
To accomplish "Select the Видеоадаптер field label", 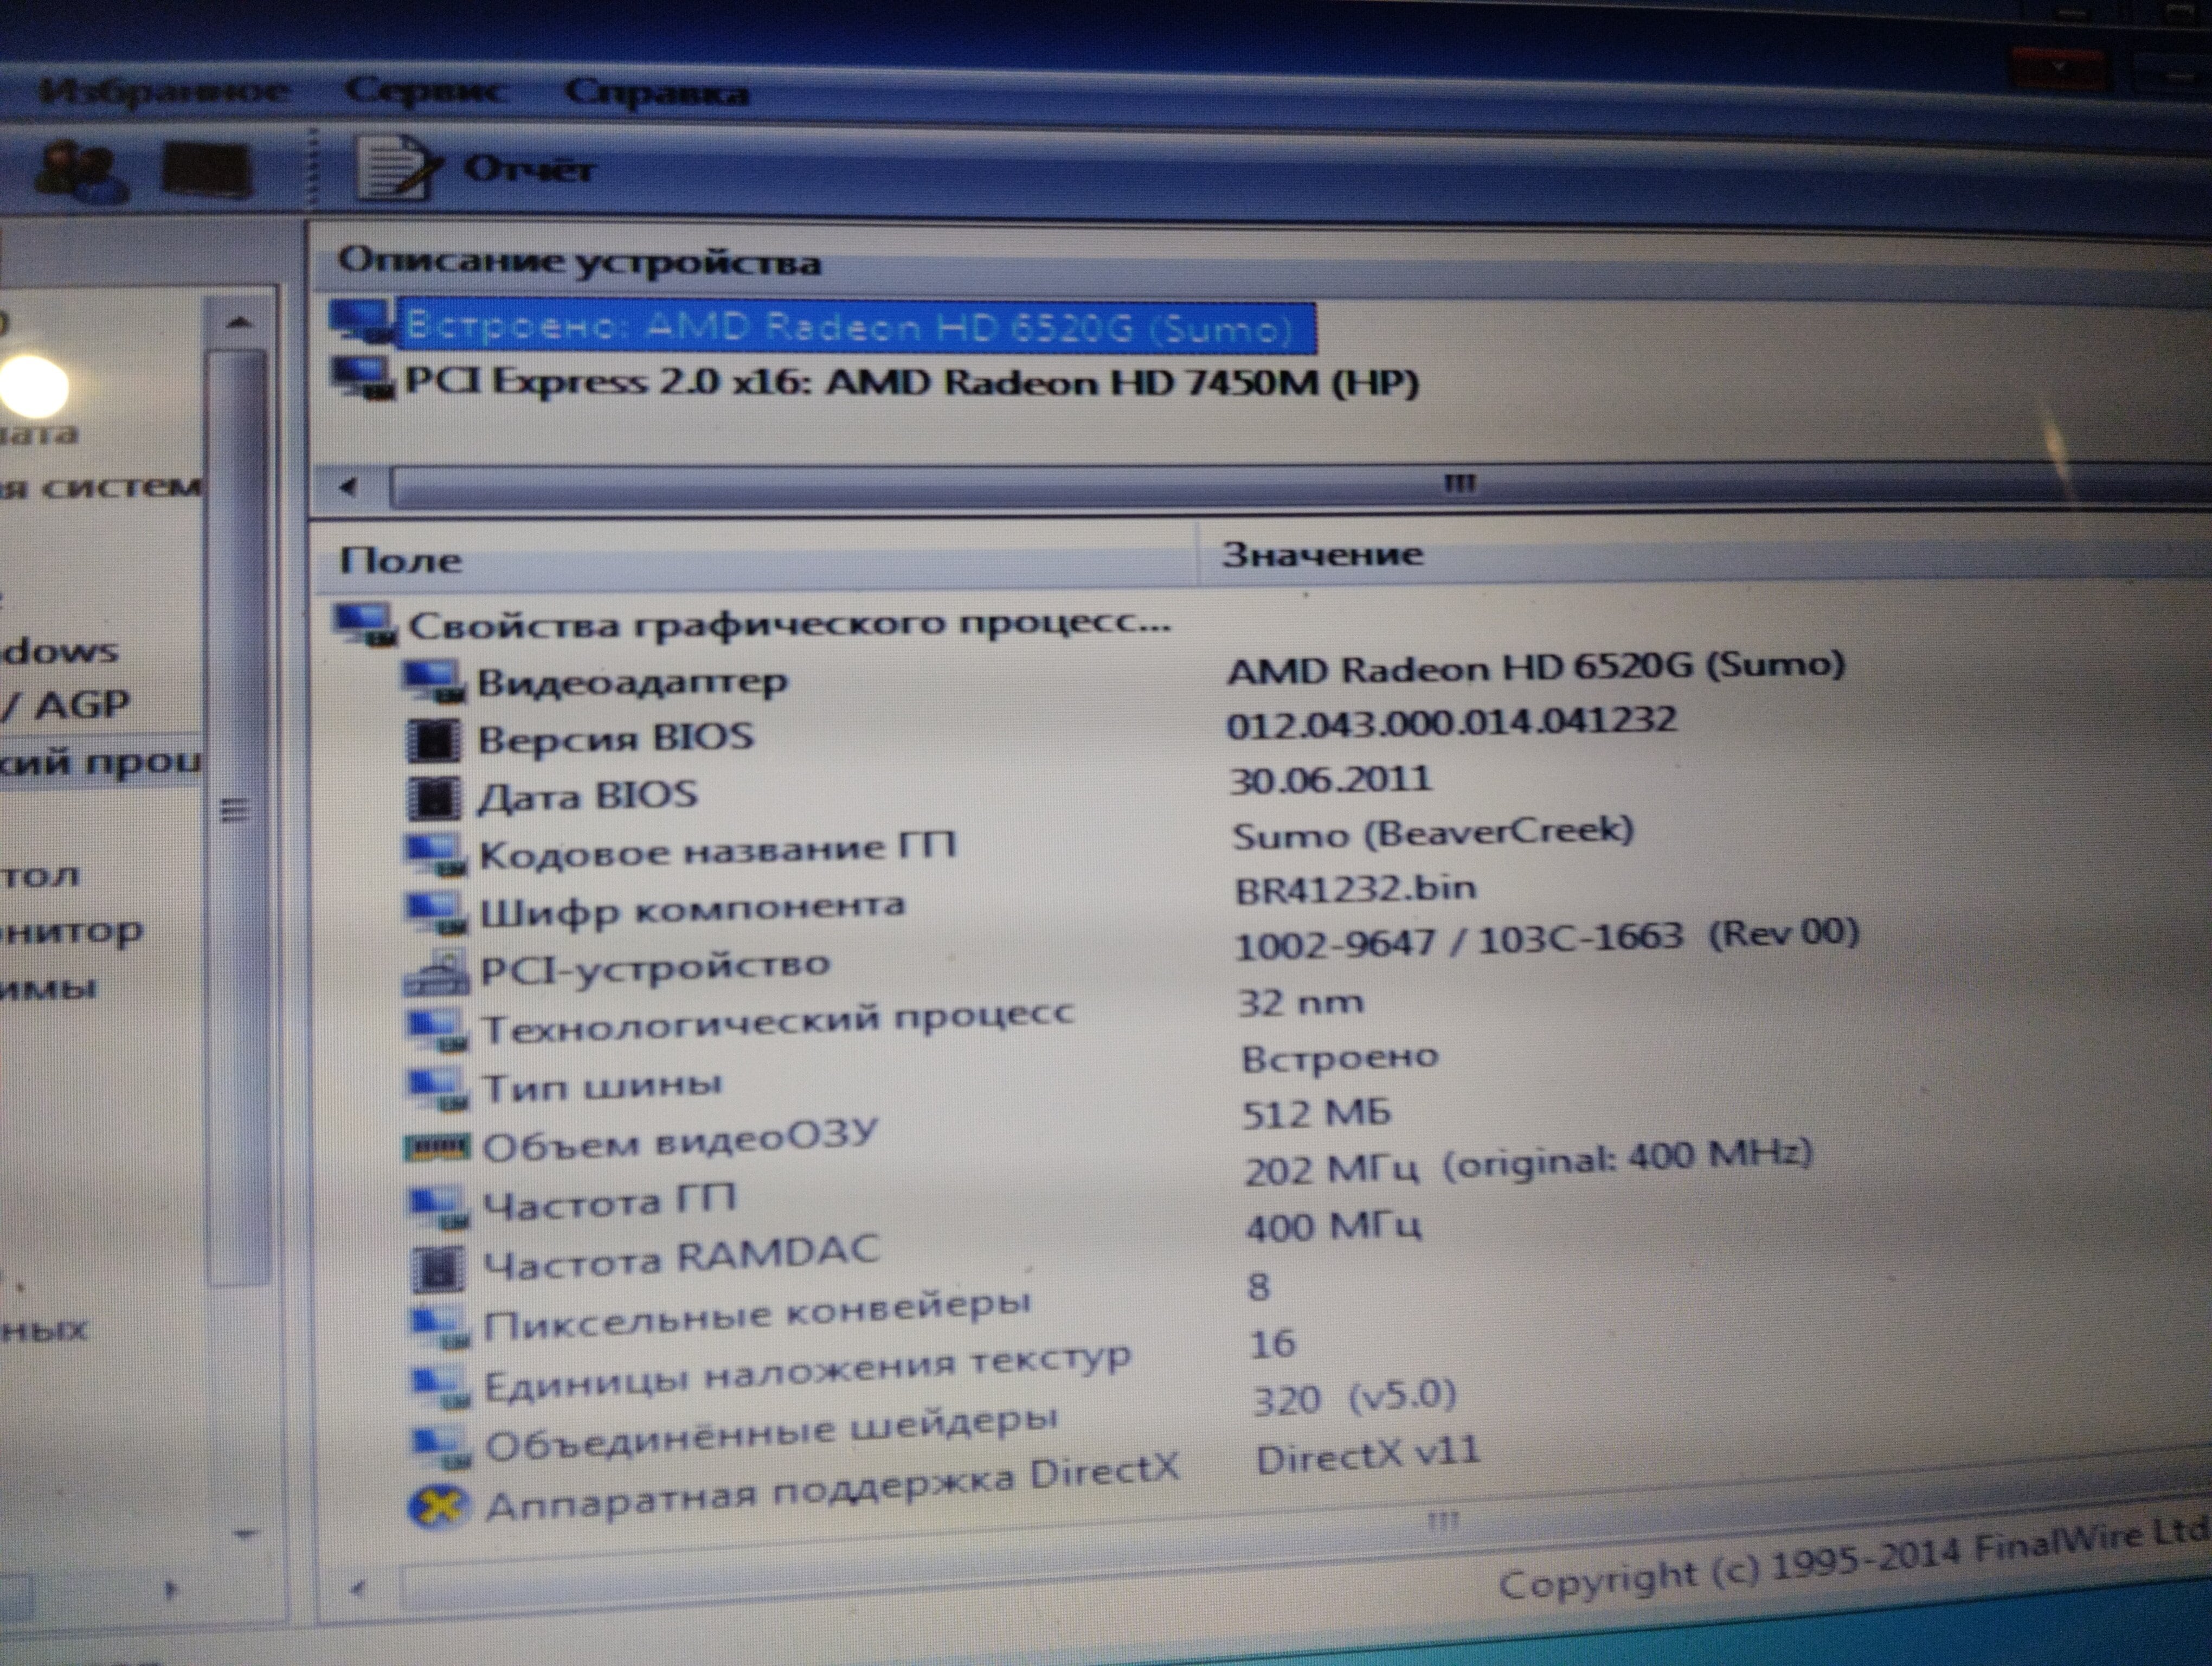I will [x=632, y=682].
